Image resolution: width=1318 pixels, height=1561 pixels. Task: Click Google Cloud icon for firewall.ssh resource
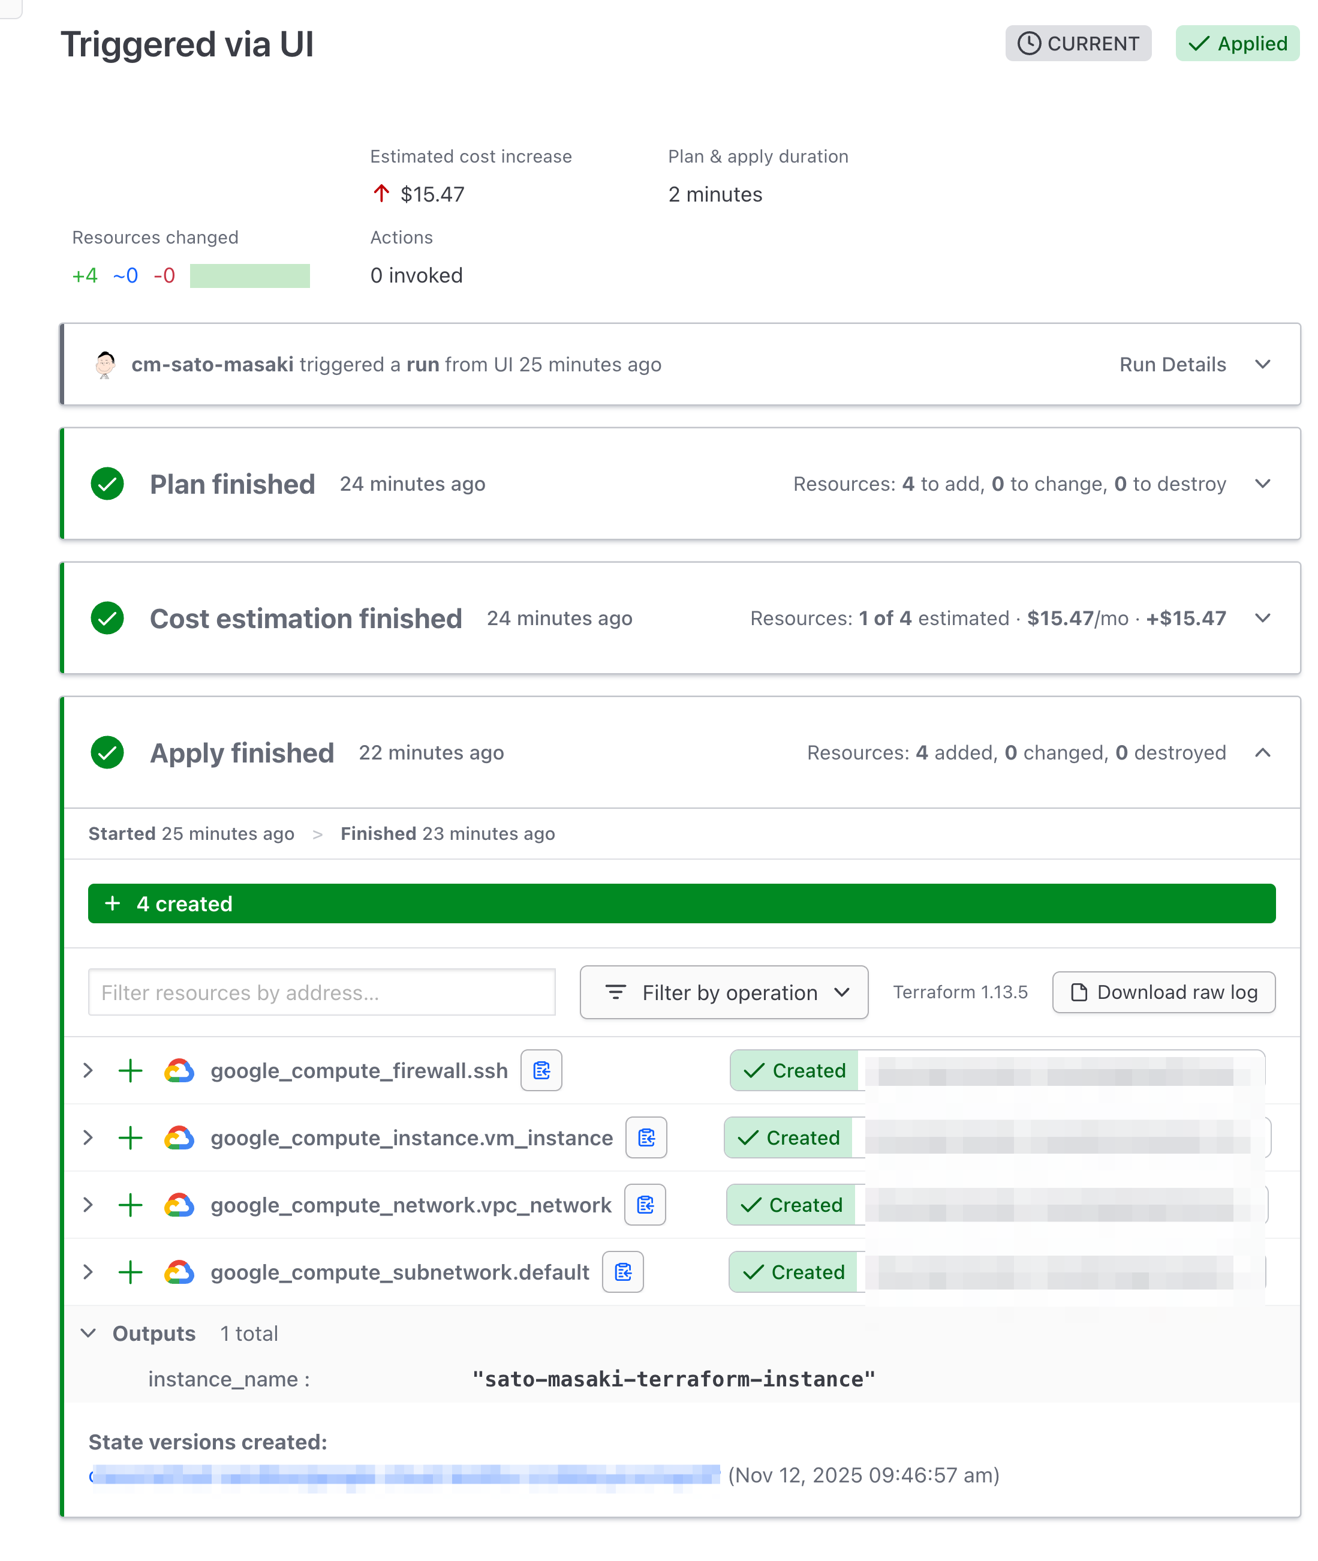(179, 1071)
